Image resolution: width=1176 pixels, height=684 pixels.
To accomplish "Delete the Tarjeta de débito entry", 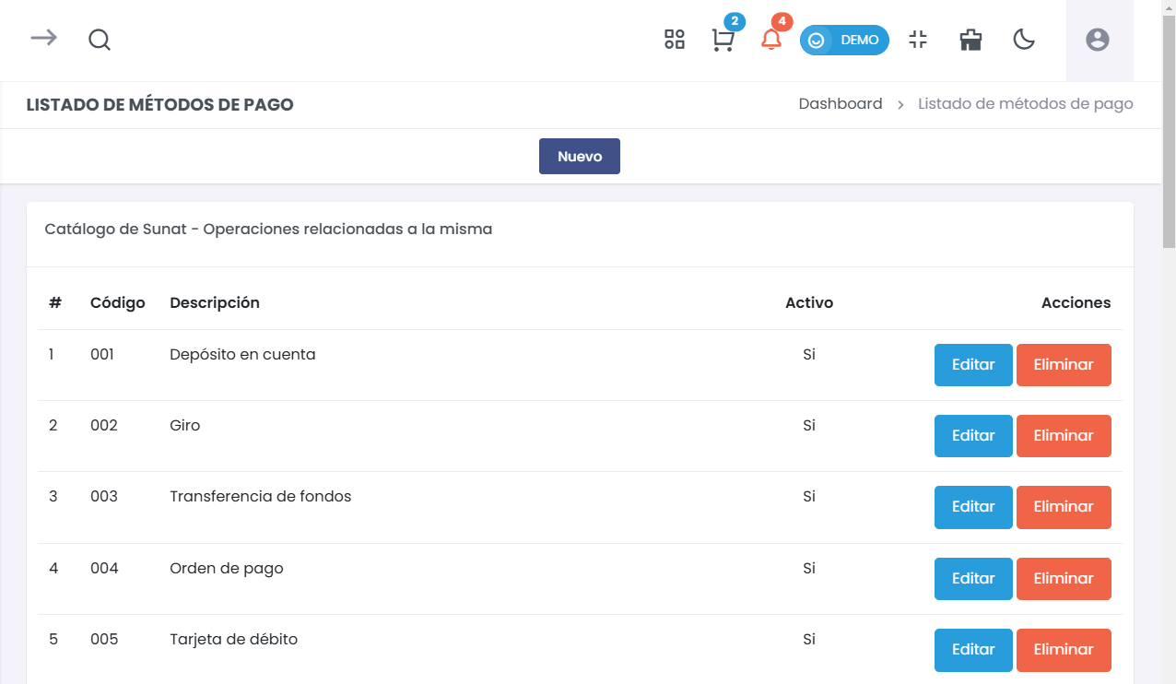I will point(1064,650).
